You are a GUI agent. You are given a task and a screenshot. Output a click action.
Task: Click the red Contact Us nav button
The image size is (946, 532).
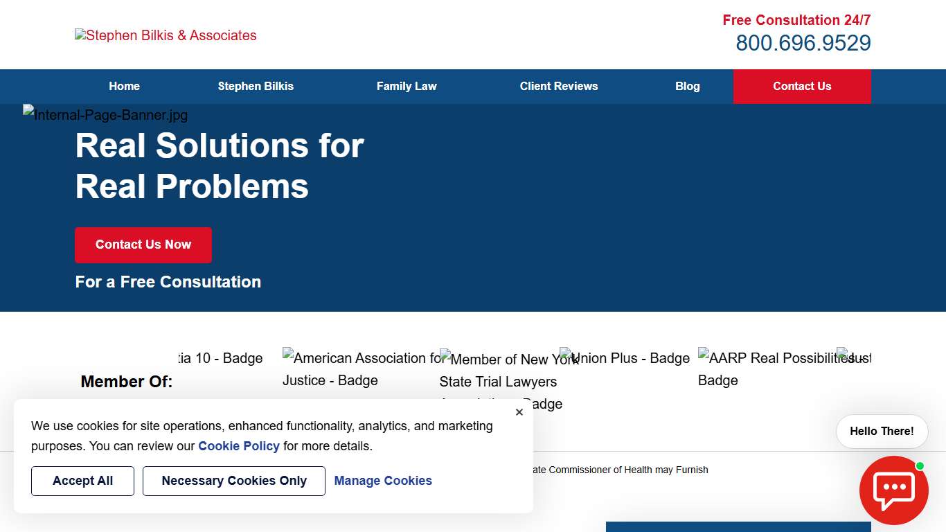pos(802,87)
